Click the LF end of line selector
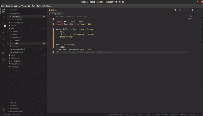This screenshot has width=203, height=116. 153,115
